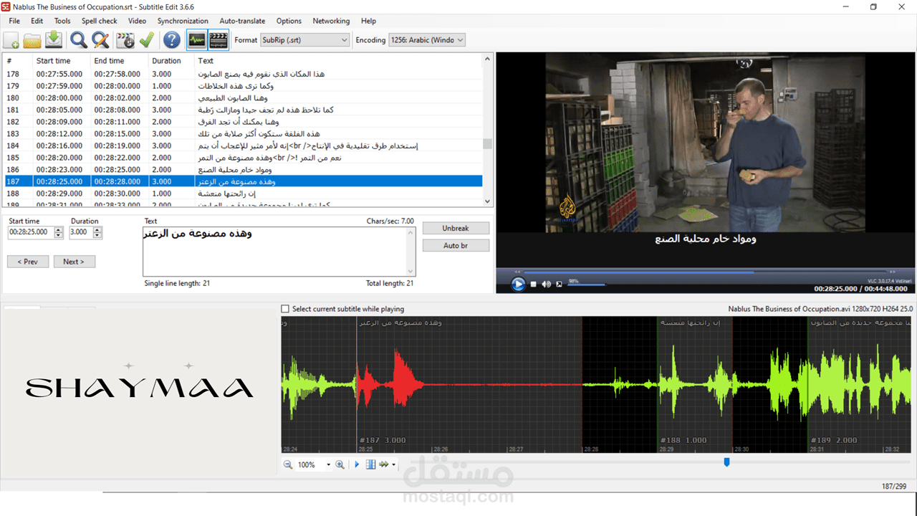Tick Select current subtitle while playing checkbox
The height and width of the screenshot is (516, 917).
tap(285, 309)
